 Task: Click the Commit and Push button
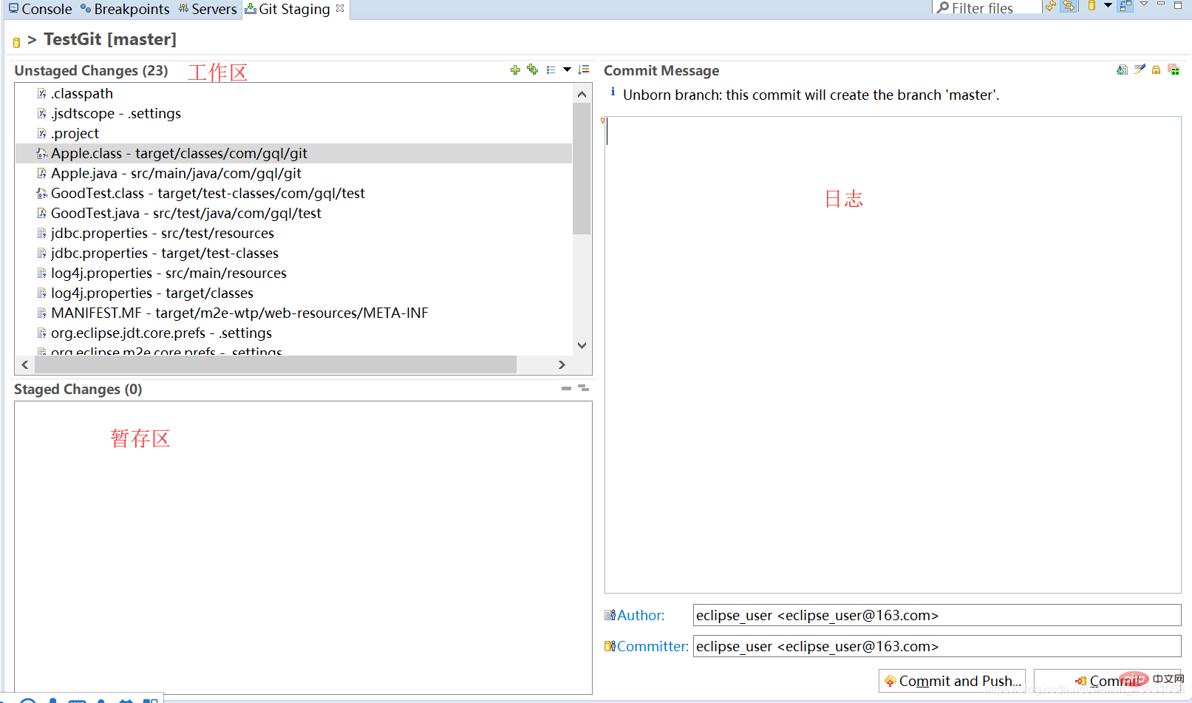pos(952,681)
